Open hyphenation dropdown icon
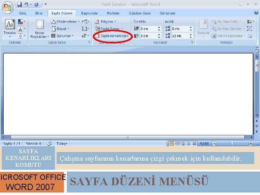 click(x=86, y=36)
